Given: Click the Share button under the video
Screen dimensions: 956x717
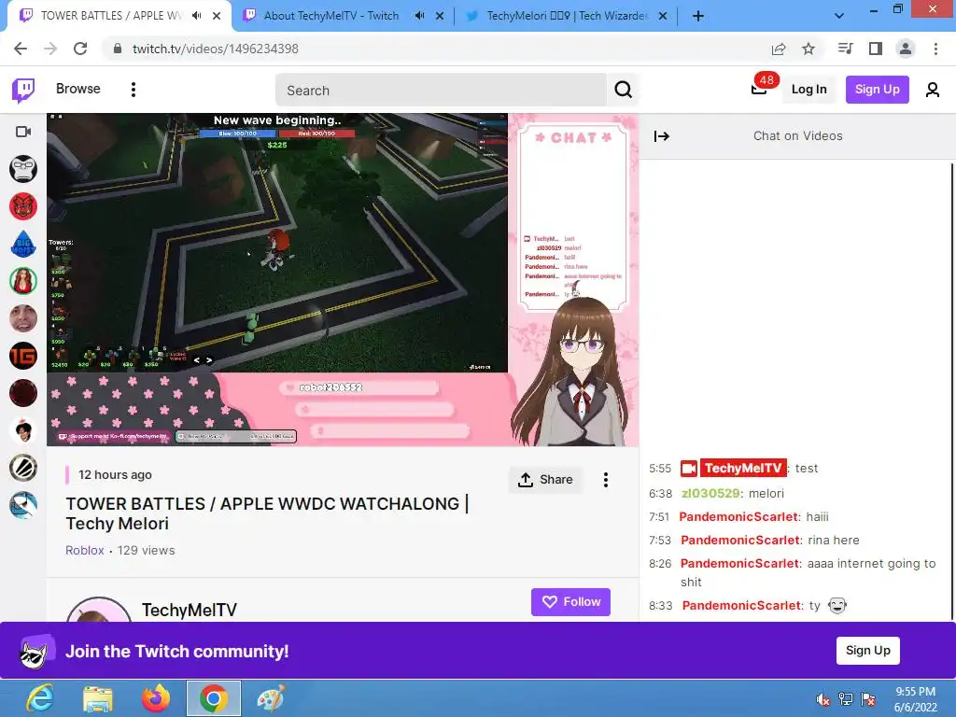Looking at the screenshot, I should tap(545, 480).
